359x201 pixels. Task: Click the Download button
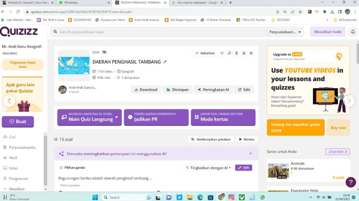(x=146, y=90)
